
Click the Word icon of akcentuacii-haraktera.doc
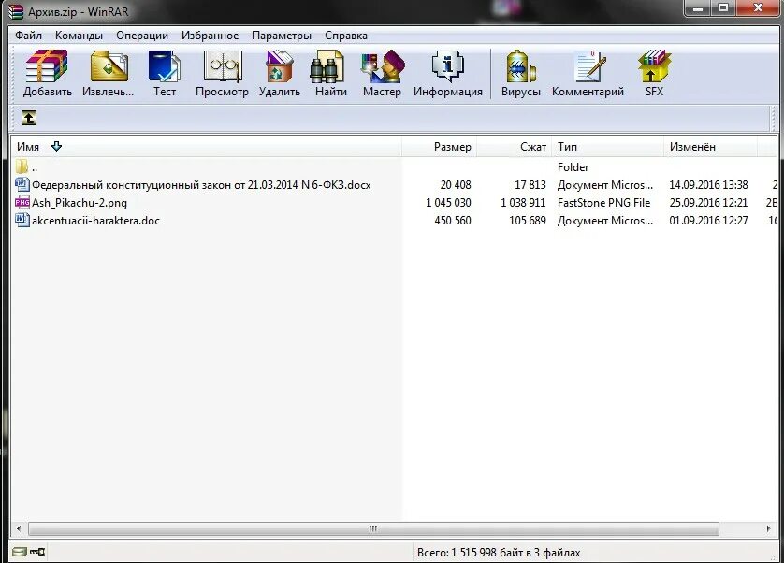(x=22, y=220)
